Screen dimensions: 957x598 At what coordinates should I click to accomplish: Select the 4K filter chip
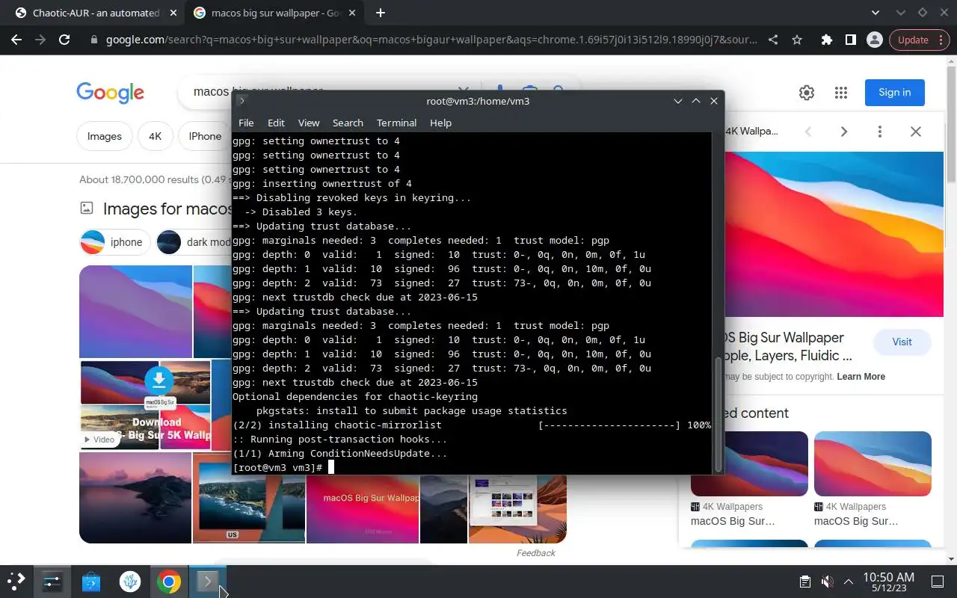[155, 136]
